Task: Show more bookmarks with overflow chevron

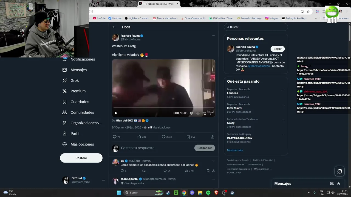Action: [316, 18]
